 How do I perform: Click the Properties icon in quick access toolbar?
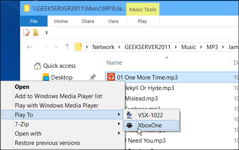[27, 32]
